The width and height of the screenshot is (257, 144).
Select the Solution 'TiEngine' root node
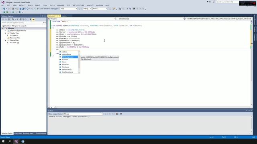[16, 26]
